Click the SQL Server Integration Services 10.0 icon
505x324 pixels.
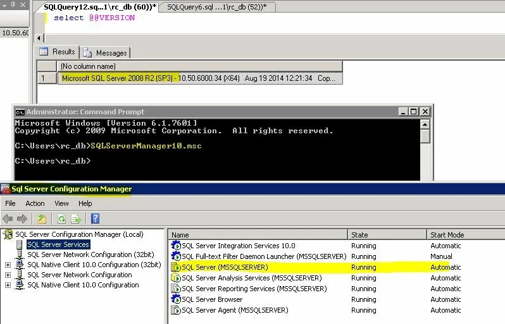pyautogui.click(x=176, y=246)
